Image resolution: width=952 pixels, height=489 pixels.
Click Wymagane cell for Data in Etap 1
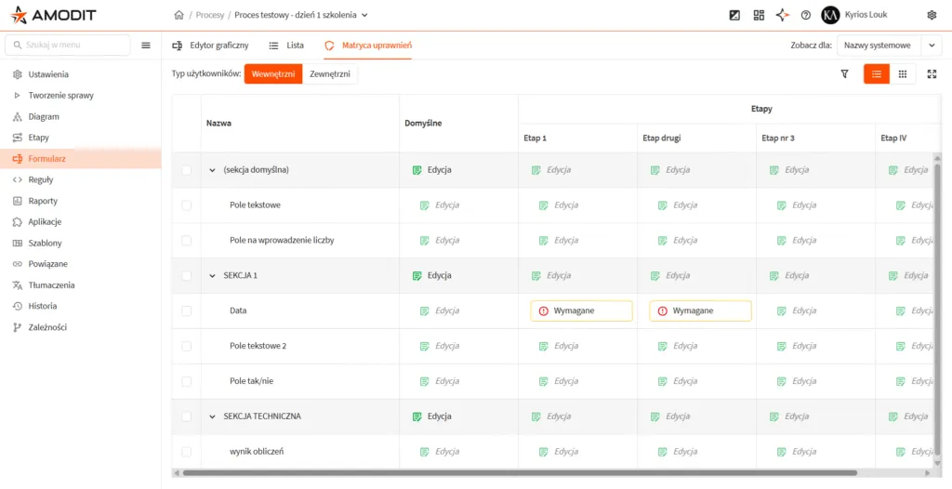click(581, 311)
